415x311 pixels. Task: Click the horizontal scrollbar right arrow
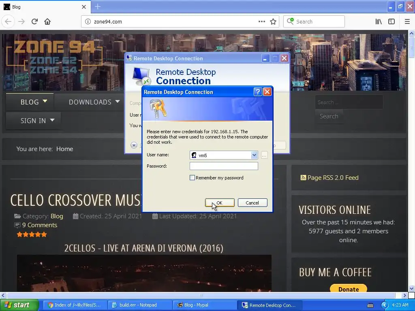click(404, 295)
